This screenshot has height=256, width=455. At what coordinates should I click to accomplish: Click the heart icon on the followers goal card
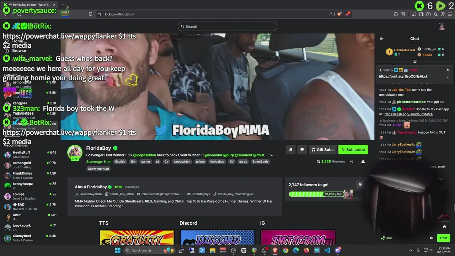(360, 185)
